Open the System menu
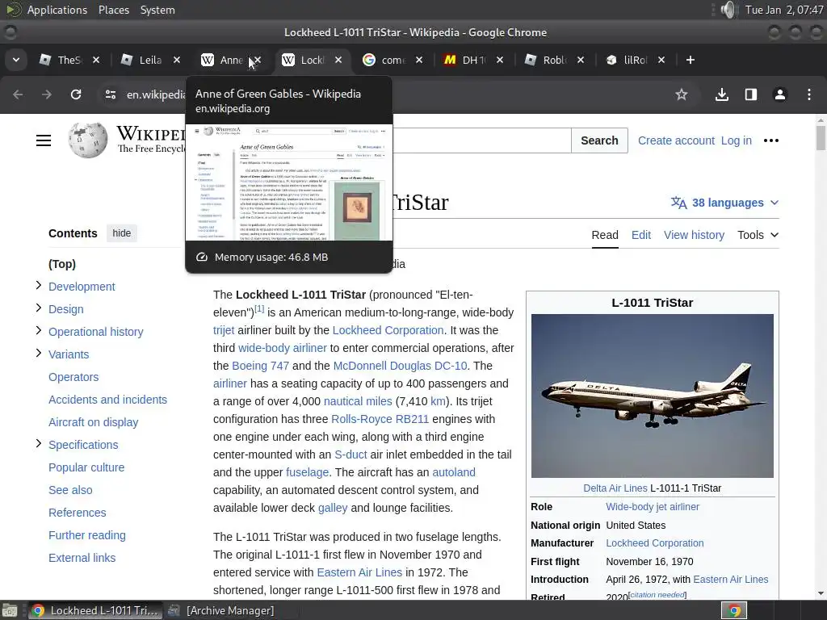The width and height of the screenshot is (827, 620). [x=157, y=10]
